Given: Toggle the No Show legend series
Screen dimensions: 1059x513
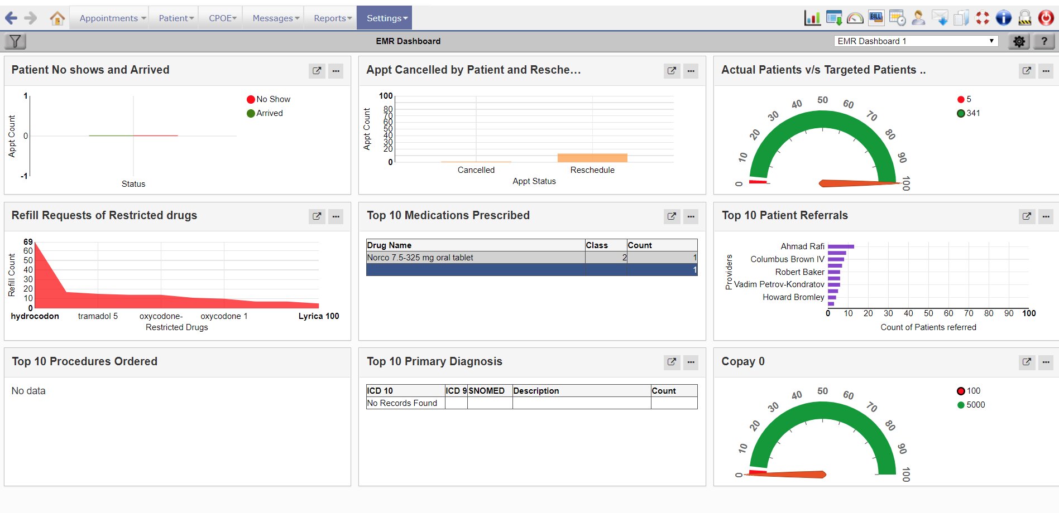Looking at the screenshot, I should [268, 99].
